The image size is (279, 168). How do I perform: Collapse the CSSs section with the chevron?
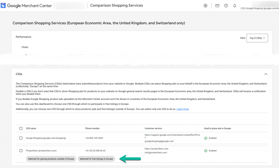[266, 74]
